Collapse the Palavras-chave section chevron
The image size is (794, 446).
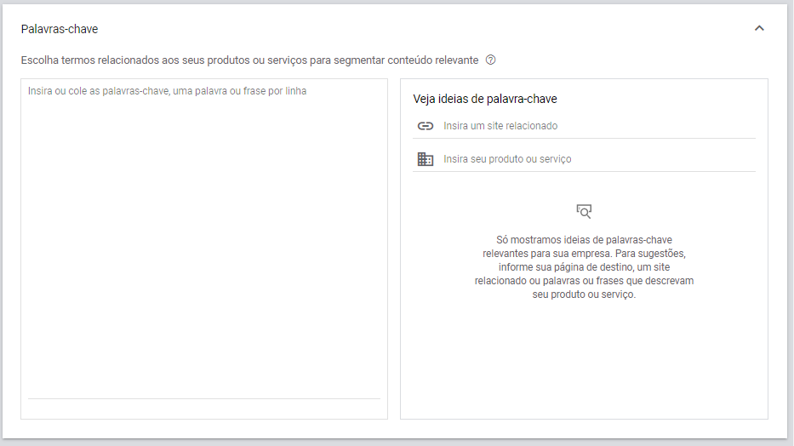click(x=759, y=28)
